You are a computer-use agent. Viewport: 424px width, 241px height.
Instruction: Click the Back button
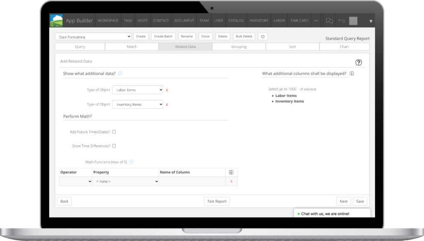[64, 201]
